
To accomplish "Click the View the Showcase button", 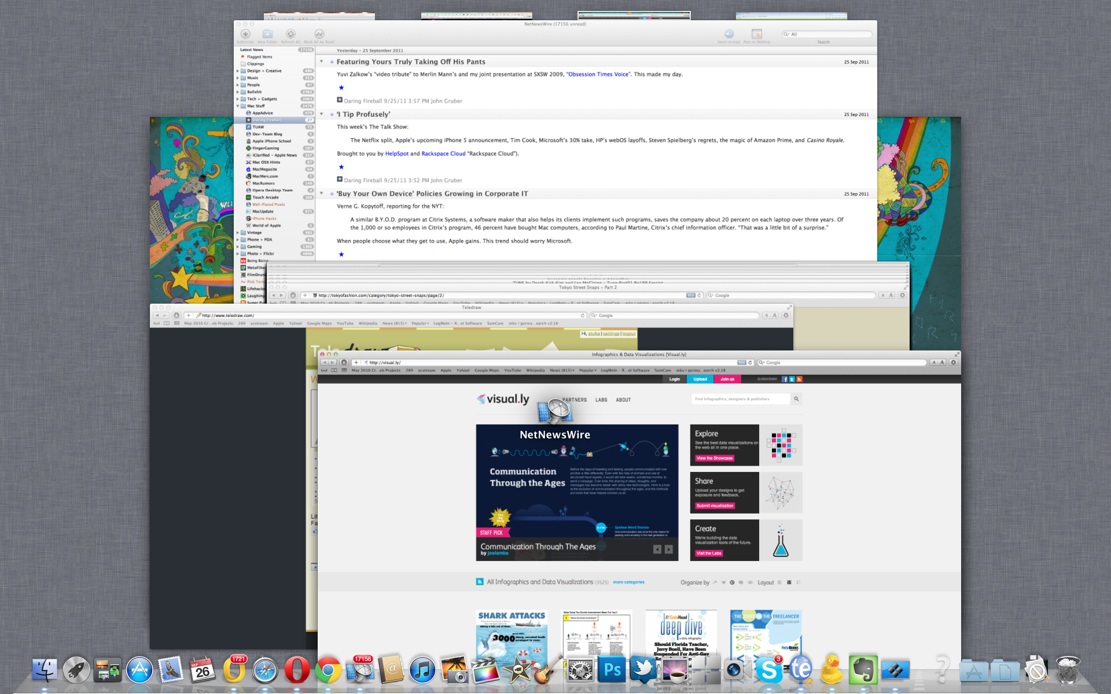I will (715, 458).
